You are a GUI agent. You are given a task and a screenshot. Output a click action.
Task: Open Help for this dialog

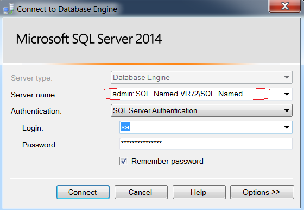click(x=199, y=192)
